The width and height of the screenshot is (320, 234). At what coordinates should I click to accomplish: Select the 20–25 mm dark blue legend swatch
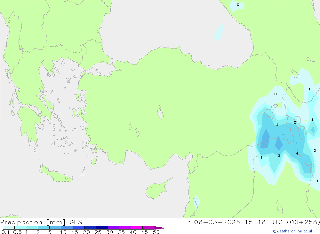pyautogui.click(x=90, y=228)
